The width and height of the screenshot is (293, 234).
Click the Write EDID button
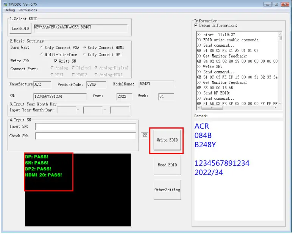(167, 140)
